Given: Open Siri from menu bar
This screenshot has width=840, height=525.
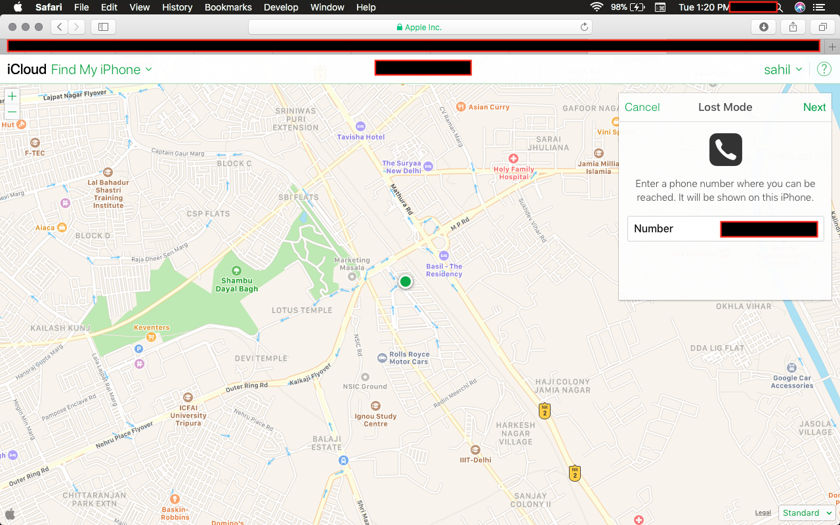Looking at the screenshot, I should [799, 7].
